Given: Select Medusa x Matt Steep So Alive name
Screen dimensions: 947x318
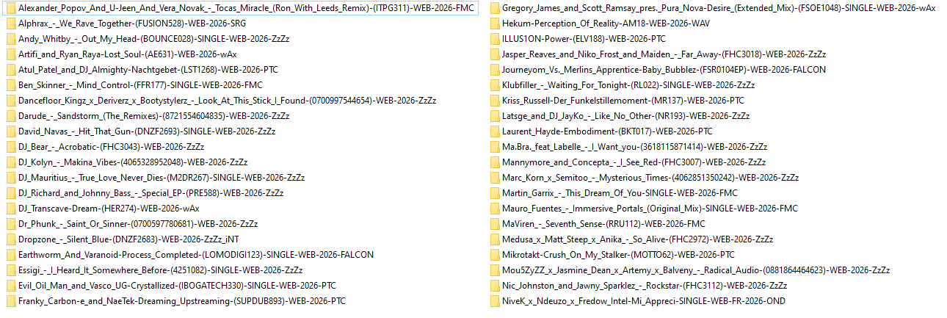Looking at the screenshot, I should click(x=638, y=239).
